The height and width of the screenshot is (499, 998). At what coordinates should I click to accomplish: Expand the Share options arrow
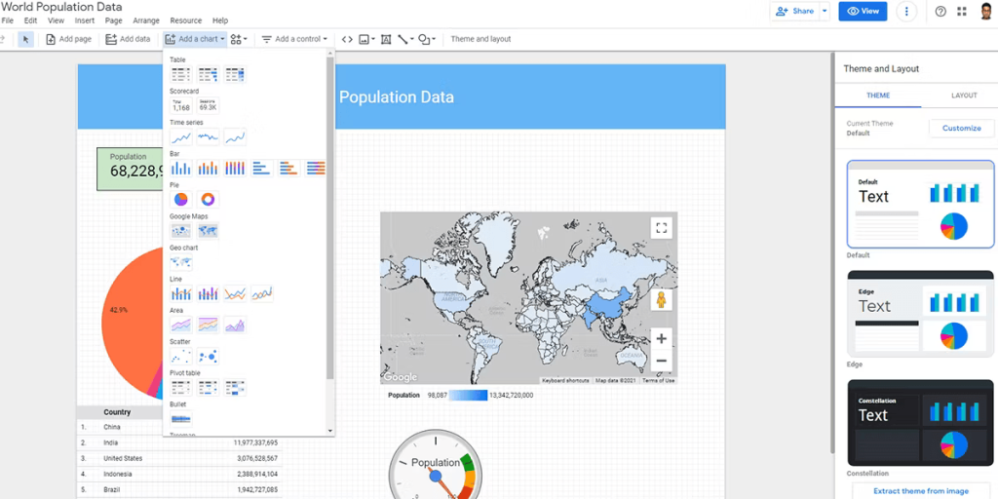pyautogui.click(x=825, y=11)
